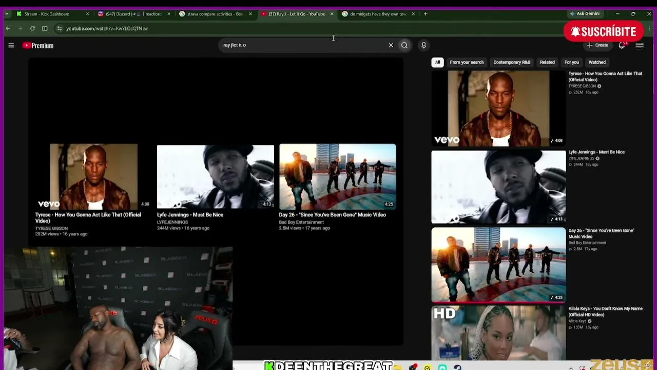
Task: Open the tab search dropdown arrow
Action: [x=6, y=14]
